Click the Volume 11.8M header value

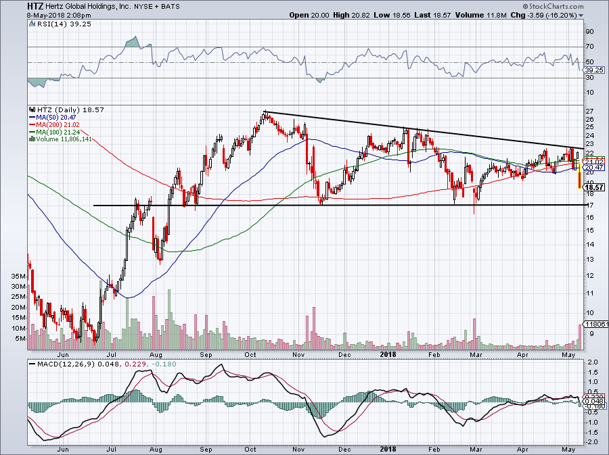coord(480,15)
